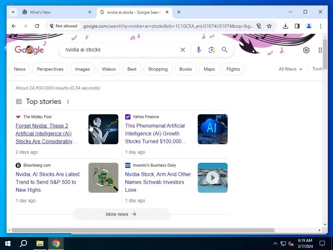
Task: Open the Chrome profile avatar icon
Action: point(309,26)
